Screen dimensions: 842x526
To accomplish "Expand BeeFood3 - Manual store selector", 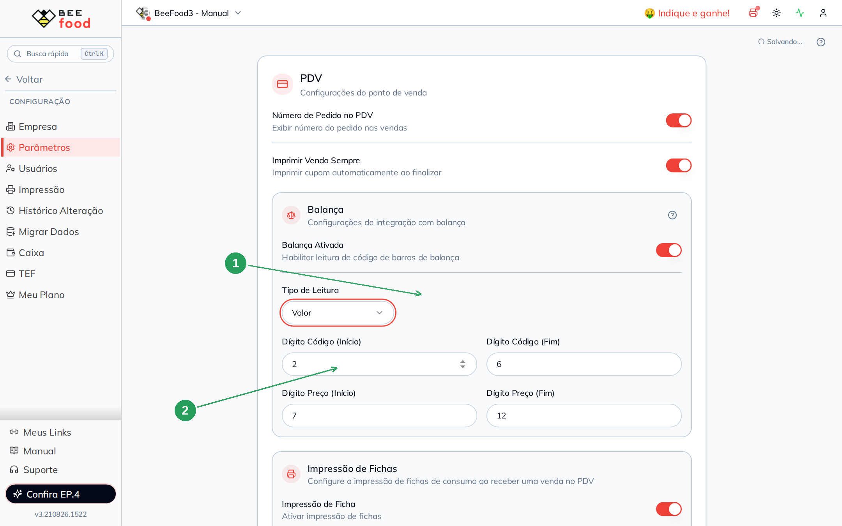I will pyautogui.click(x=188, y=13).
